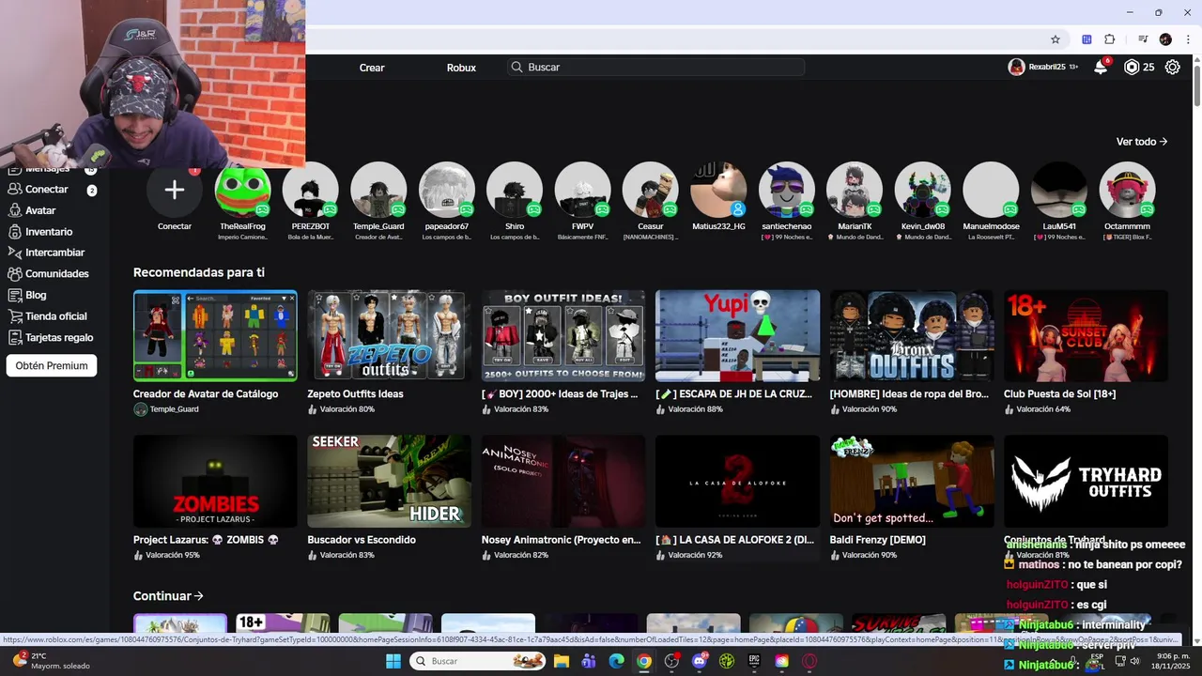Open Octammmm friend avatar
Image resolution: width=1202 pixels, height=676 pixels.
[x=1127, y=190]
